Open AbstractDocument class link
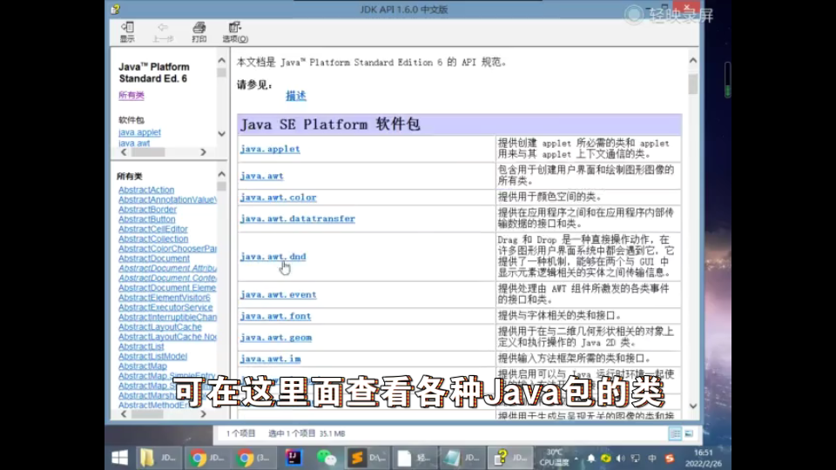Image resolution: width=836 pixels, height=470 pixels. (153, 258)
